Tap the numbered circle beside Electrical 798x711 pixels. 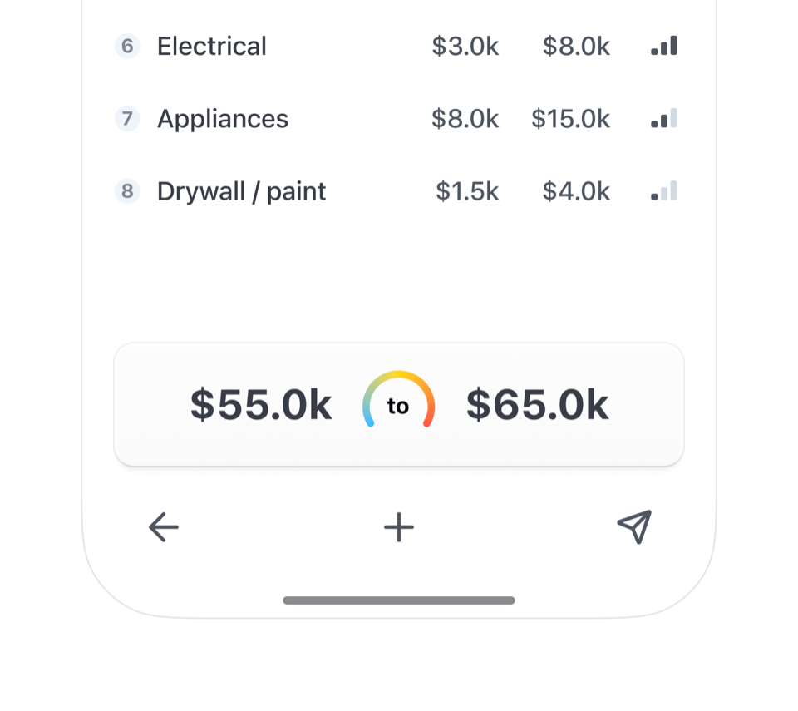click(126, 47)
